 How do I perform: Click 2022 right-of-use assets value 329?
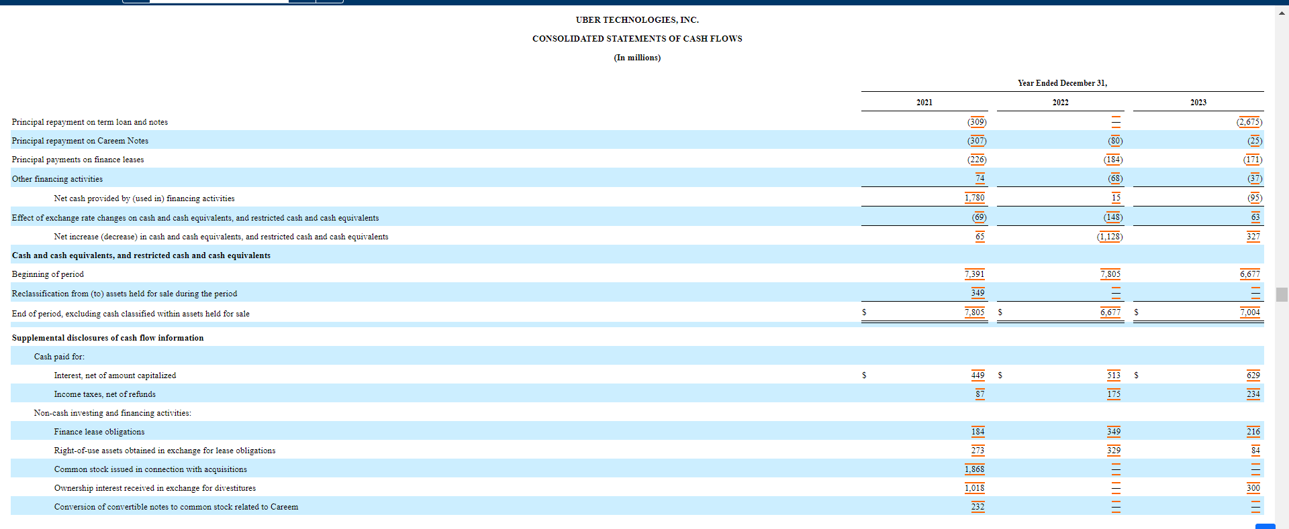[1114, 451]
